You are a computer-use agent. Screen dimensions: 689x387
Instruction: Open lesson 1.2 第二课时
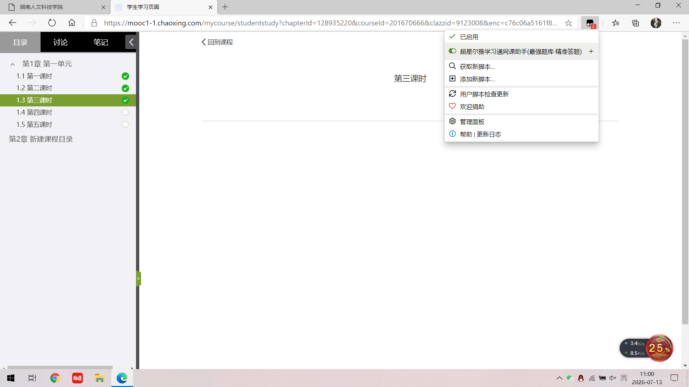34,88
